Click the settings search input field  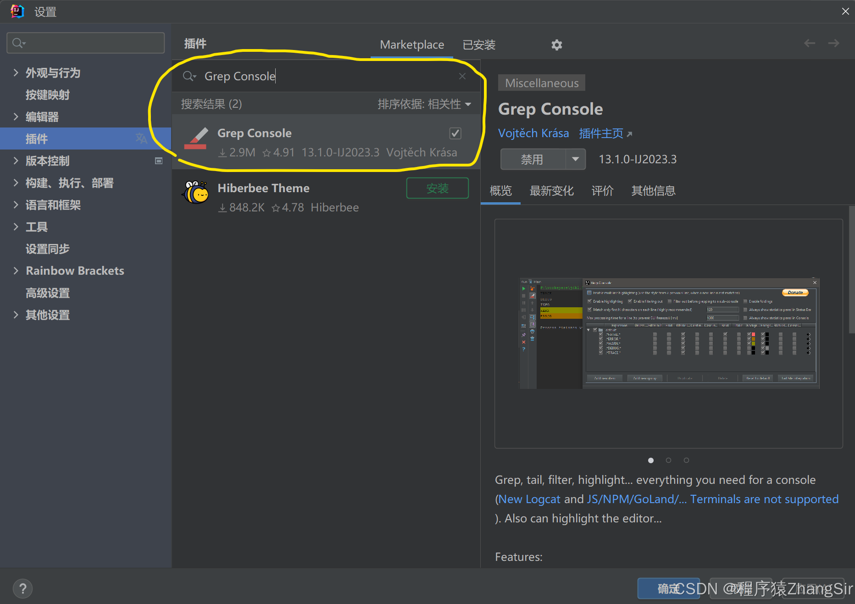(86, 43)
